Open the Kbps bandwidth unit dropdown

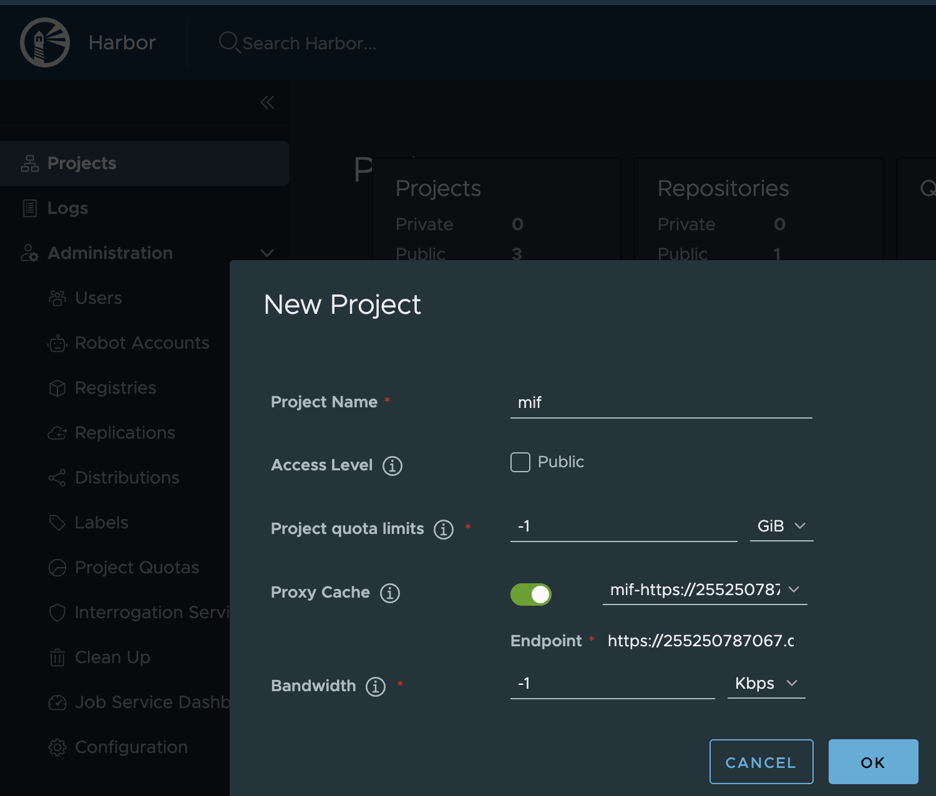pos(766,683)
